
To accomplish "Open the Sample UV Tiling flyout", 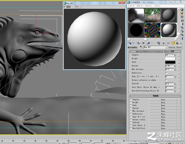I will click(182, 21).
